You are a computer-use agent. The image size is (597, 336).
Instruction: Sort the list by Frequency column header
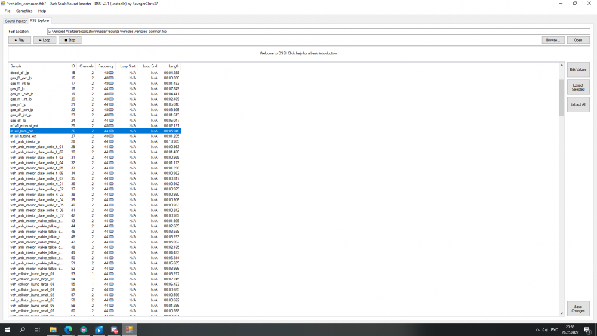pos(106,66)
